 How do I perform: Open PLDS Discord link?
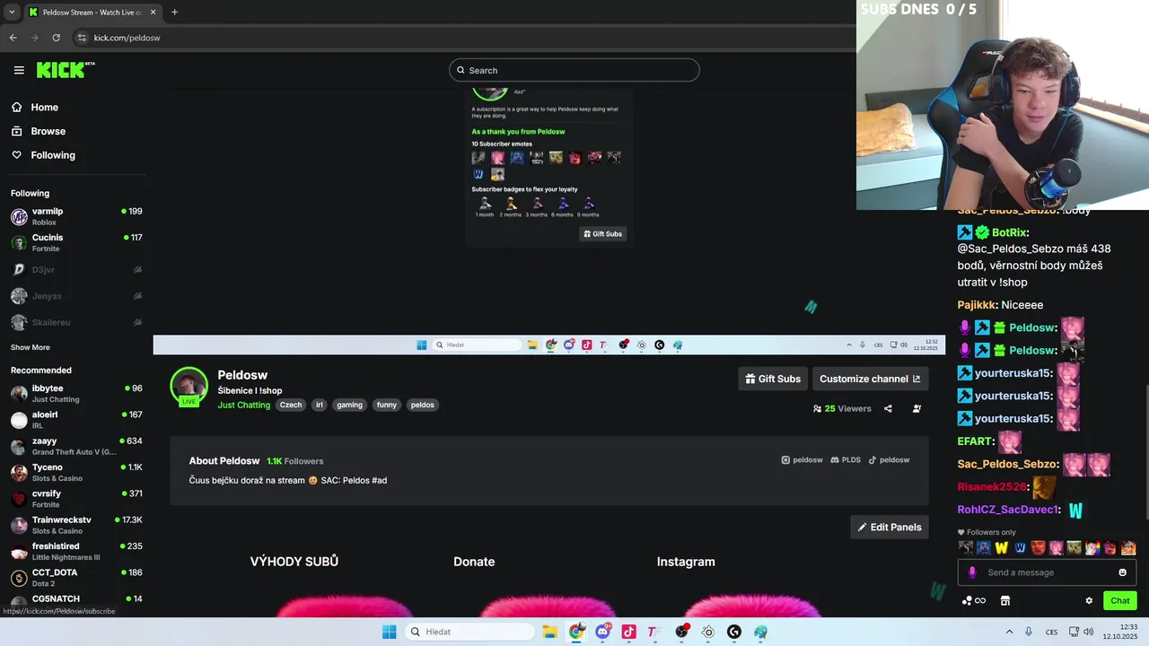(x=846, y=459)
